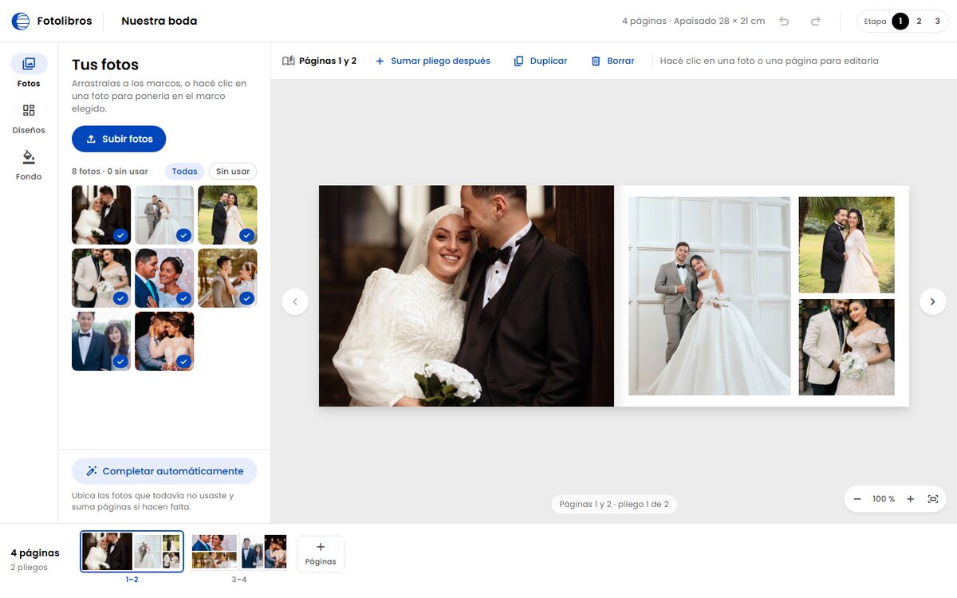The height and width of the screenshot is (598, 957).
Task: Go to Etapa step 3
Action: tap(937, 22)
